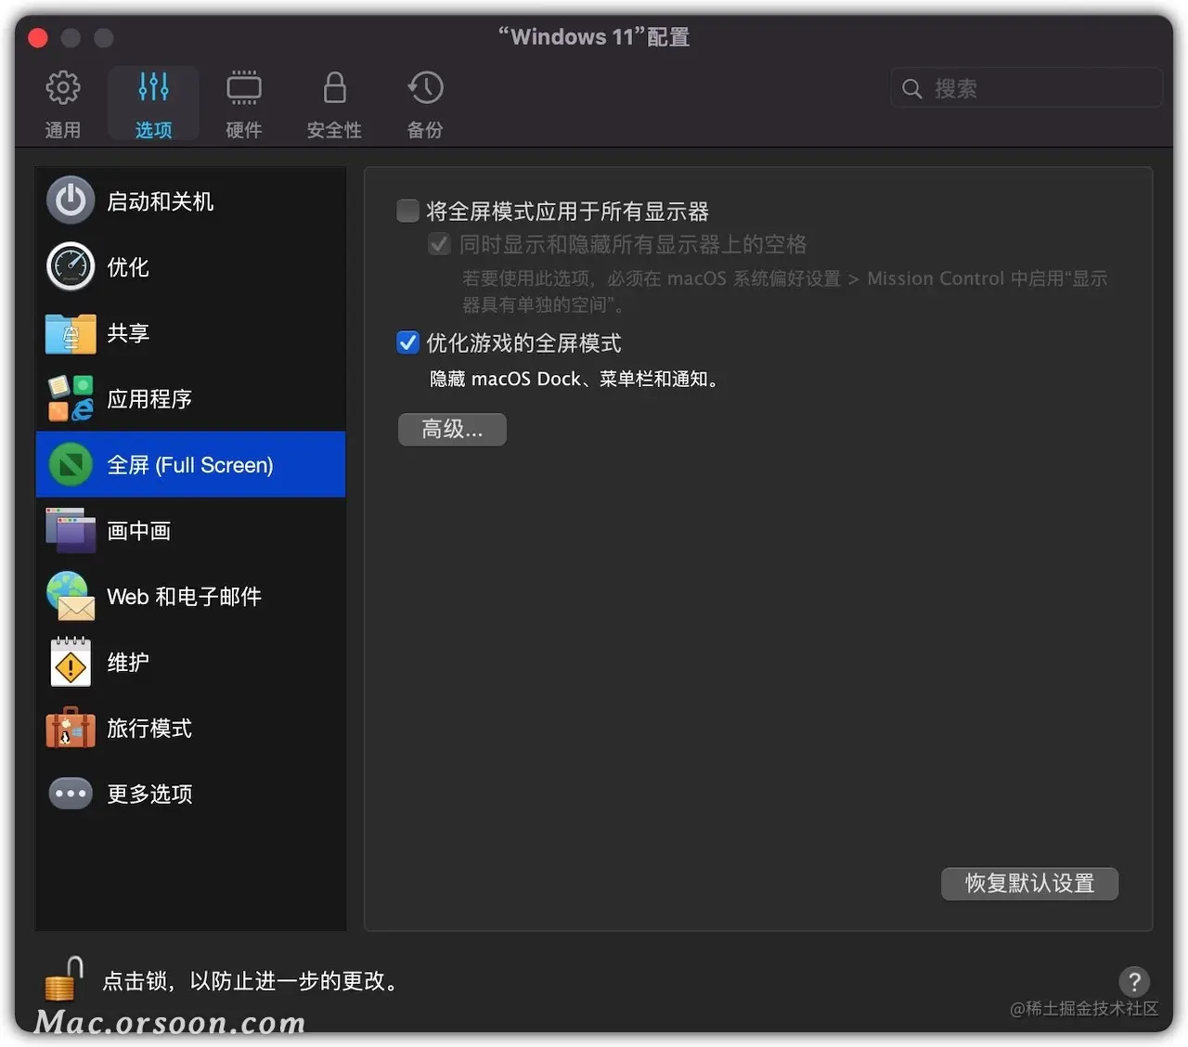Select 旅行模式 in the sidebar
The image size is (1188, 1047).
[190, 729]
